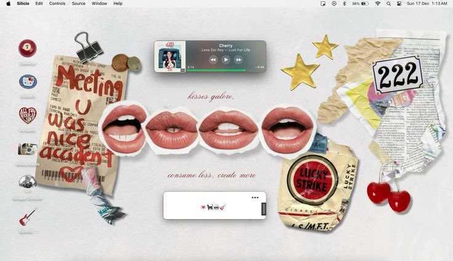Play the song Cherry
This screenshot has width=453, height=261.
[226, 60]
